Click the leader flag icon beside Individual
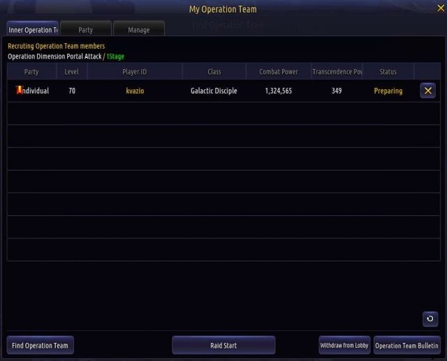447x361 pixels. (x=20, y=90)
